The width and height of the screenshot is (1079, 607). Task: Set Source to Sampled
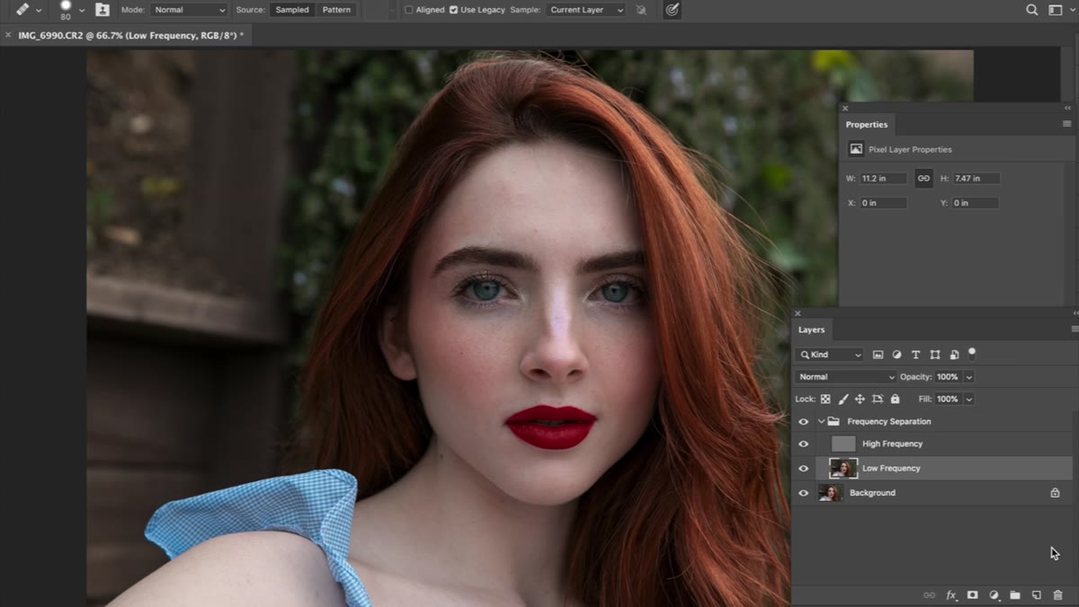coord(292,10)
